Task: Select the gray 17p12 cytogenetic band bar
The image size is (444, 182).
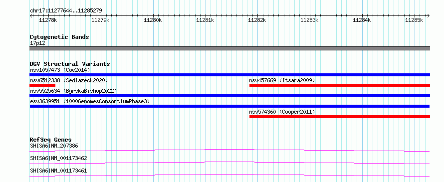Action: click(229, 48)
